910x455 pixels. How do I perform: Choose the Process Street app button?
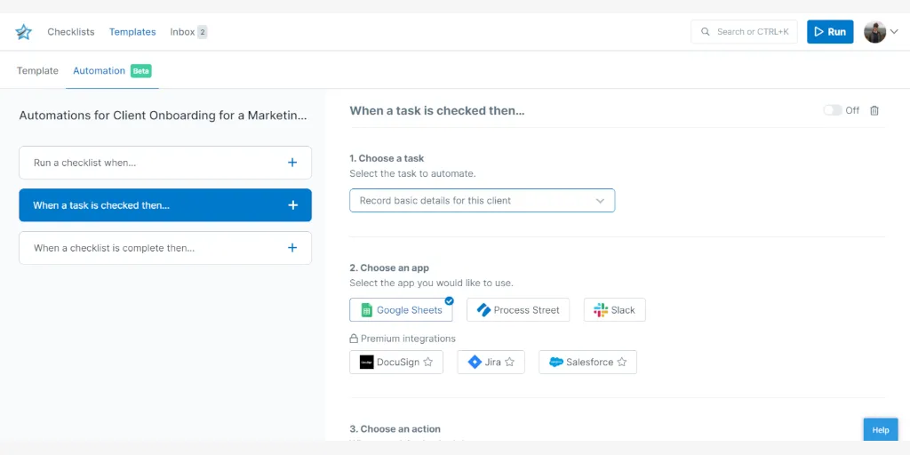(x=518, y=310)
